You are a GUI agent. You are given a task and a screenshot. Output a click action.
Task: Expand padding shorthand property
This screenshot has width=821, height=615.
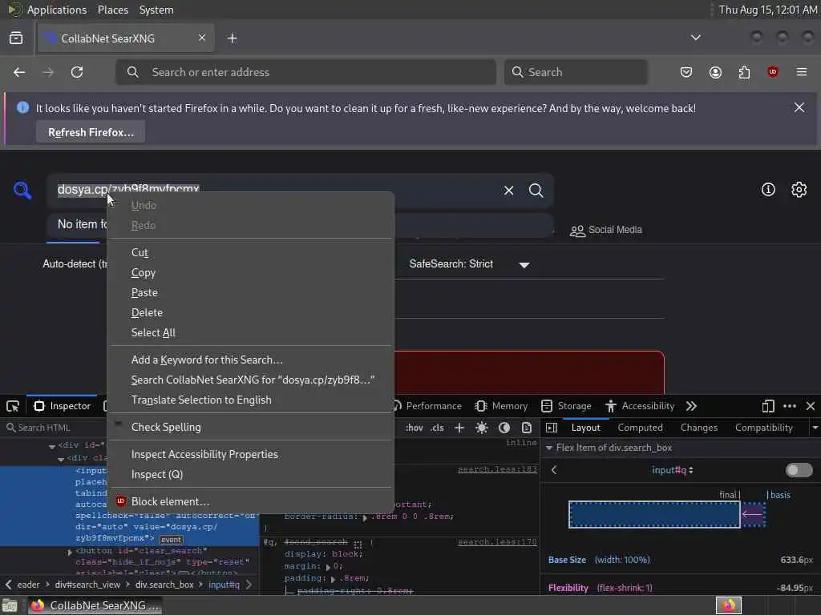pyautogui.click(x=333, y=579)
